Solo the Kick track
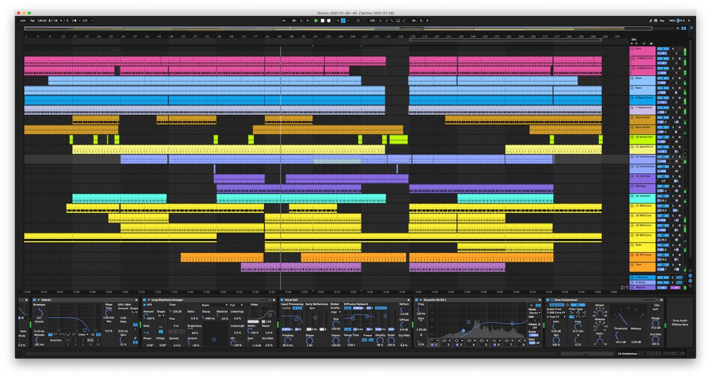This screenshot has width=711, height=378. click(673, 49)
